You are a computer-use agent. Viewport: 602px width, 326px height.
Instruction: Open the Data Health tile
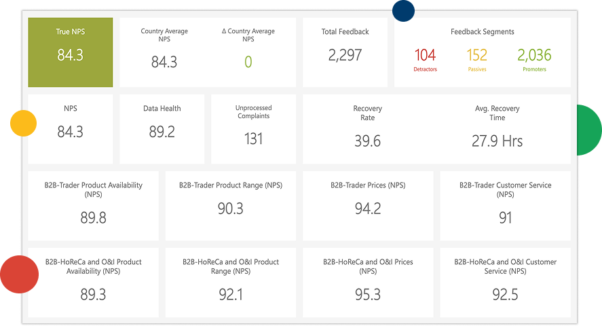pos(162,129)
